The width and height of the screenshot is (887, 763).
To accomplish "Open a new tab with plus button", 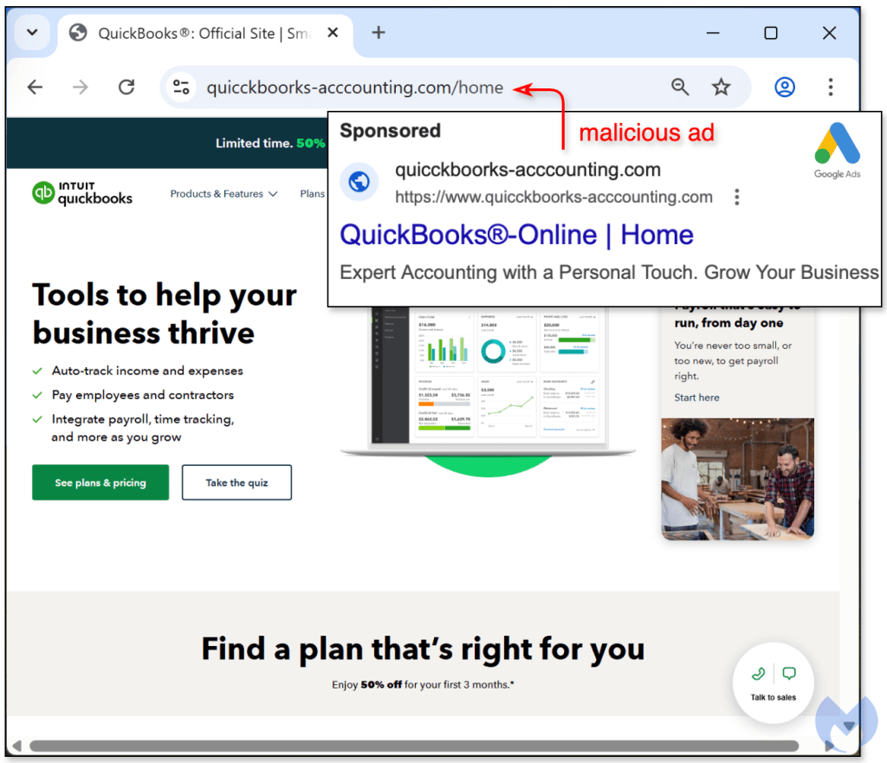I will [x=379, y=33].
